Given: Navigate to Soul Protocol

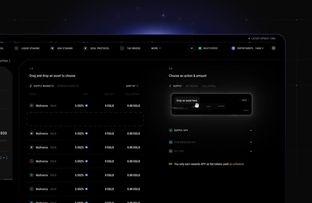Looking at the screenshot, I should coord(100,48).
